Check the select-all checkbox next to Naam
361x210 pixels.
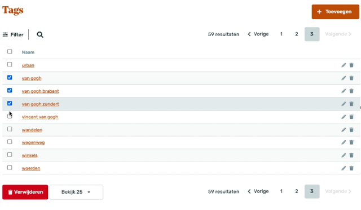(x=10, y=51)
